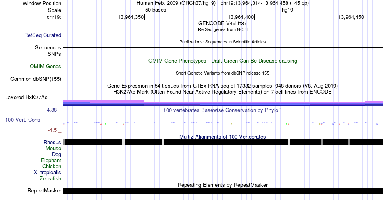The image size is (383, 200).
Task: Click the Rhesus species label
Action: click(x=52, y=142)
